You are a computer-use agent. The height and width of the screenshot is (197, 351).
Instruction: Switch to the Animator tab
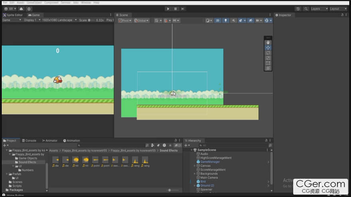pyautogui.click(x=49, y=140)
